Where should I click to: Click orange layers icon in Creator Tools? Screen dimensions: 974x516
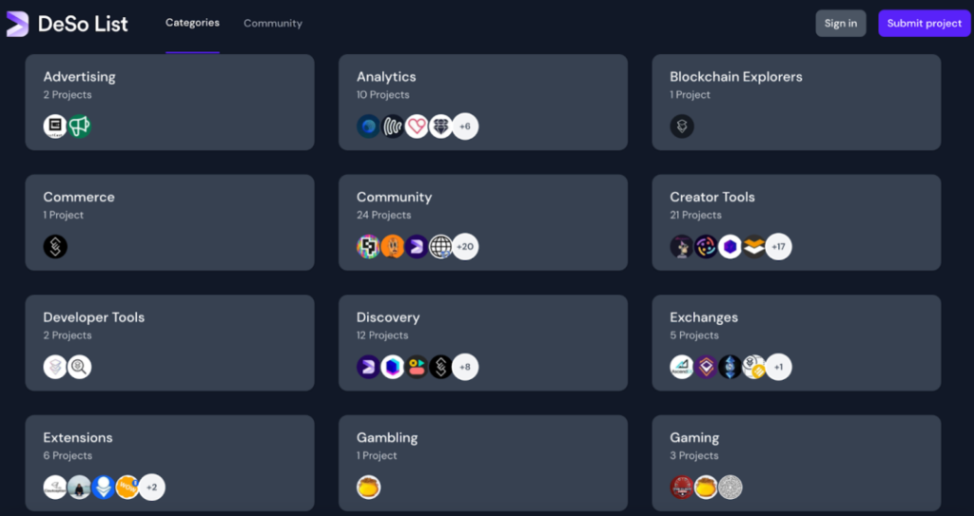(x=754, y=246)
